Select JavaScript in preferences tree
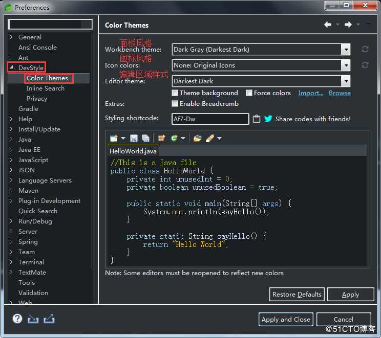This screenshot has width=381, height=338. [33, 160]
